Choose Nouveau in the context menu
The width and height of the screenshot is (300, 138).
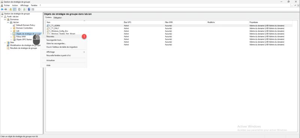pos(64,36)
